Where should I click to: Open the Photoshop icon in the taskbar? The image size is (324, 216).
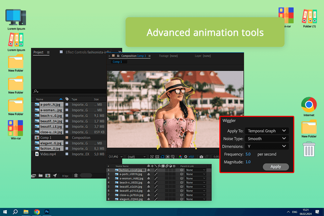pos(47,212)
